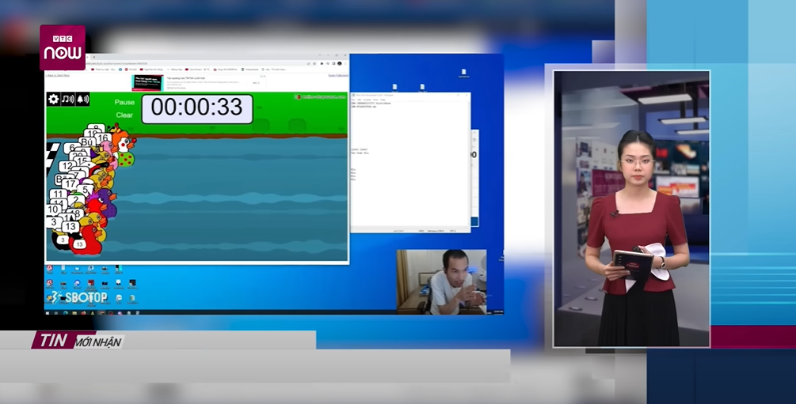Click the duck label 16

(x=104, y=138)
